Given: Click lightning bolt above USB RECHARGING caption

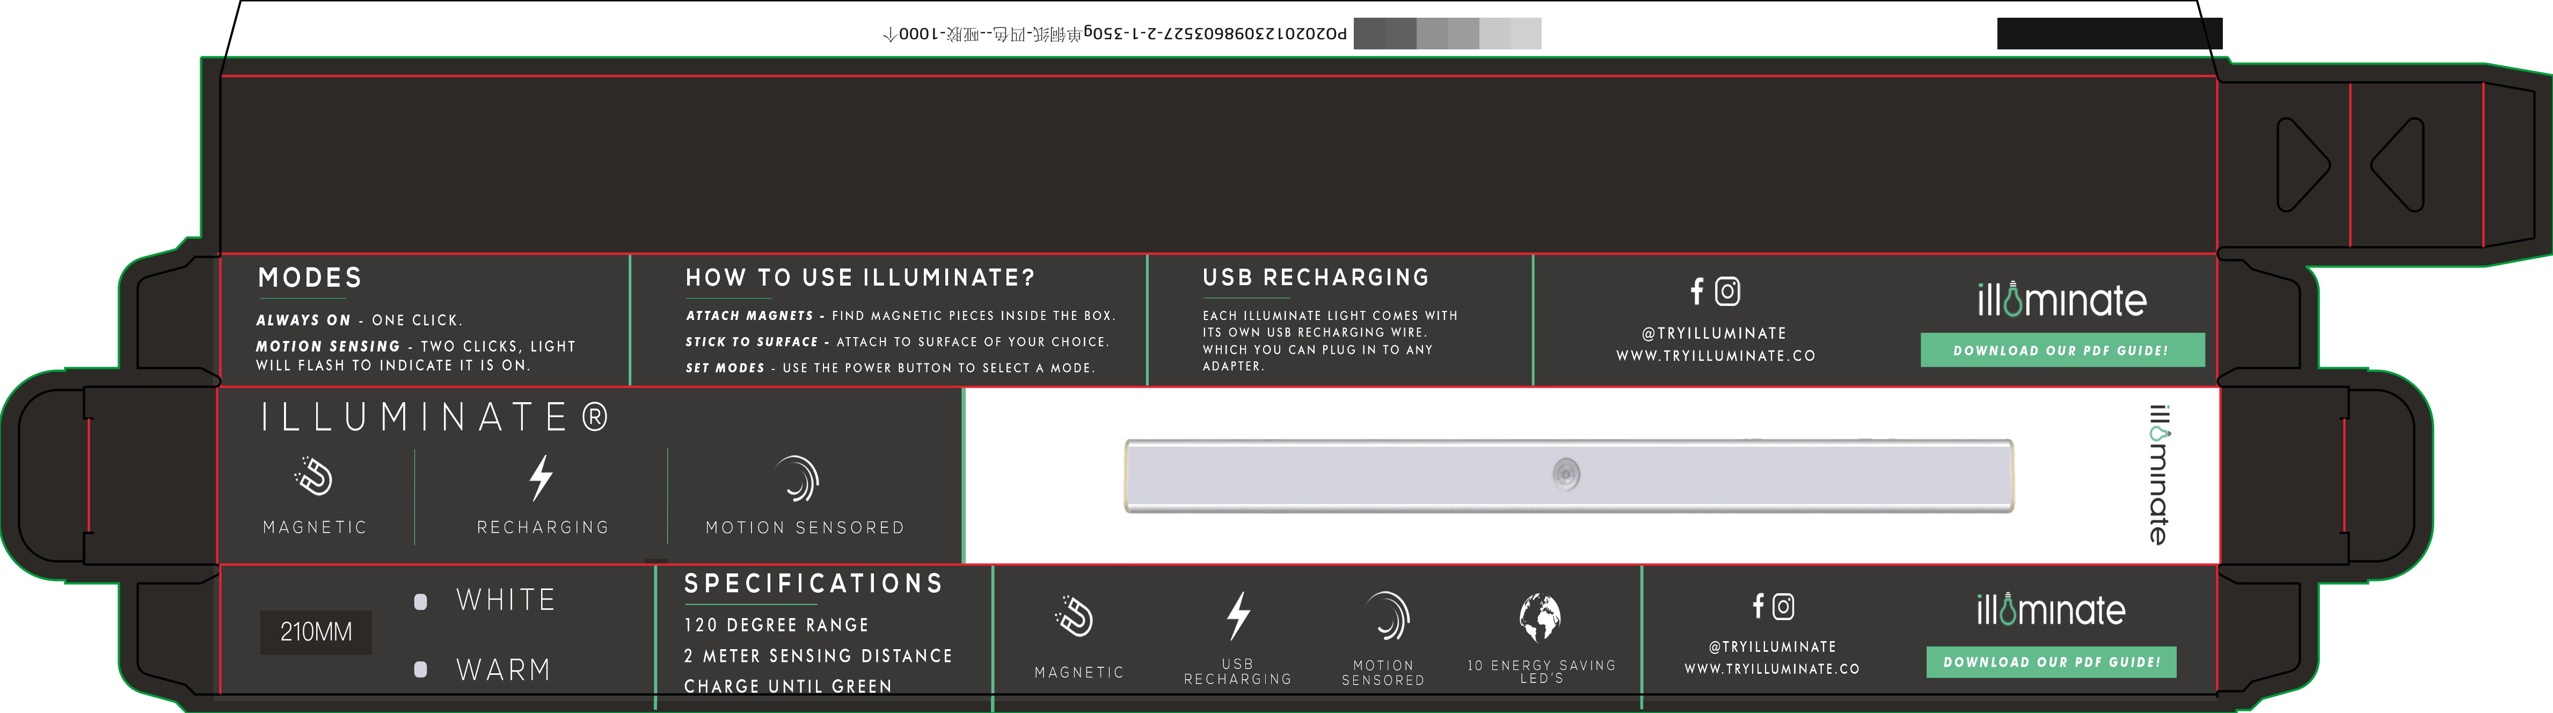Looking at the screenshot, I should (1239, 616).
